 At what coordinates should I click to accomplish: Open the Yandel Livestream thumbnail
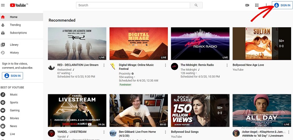coord(77,110)
